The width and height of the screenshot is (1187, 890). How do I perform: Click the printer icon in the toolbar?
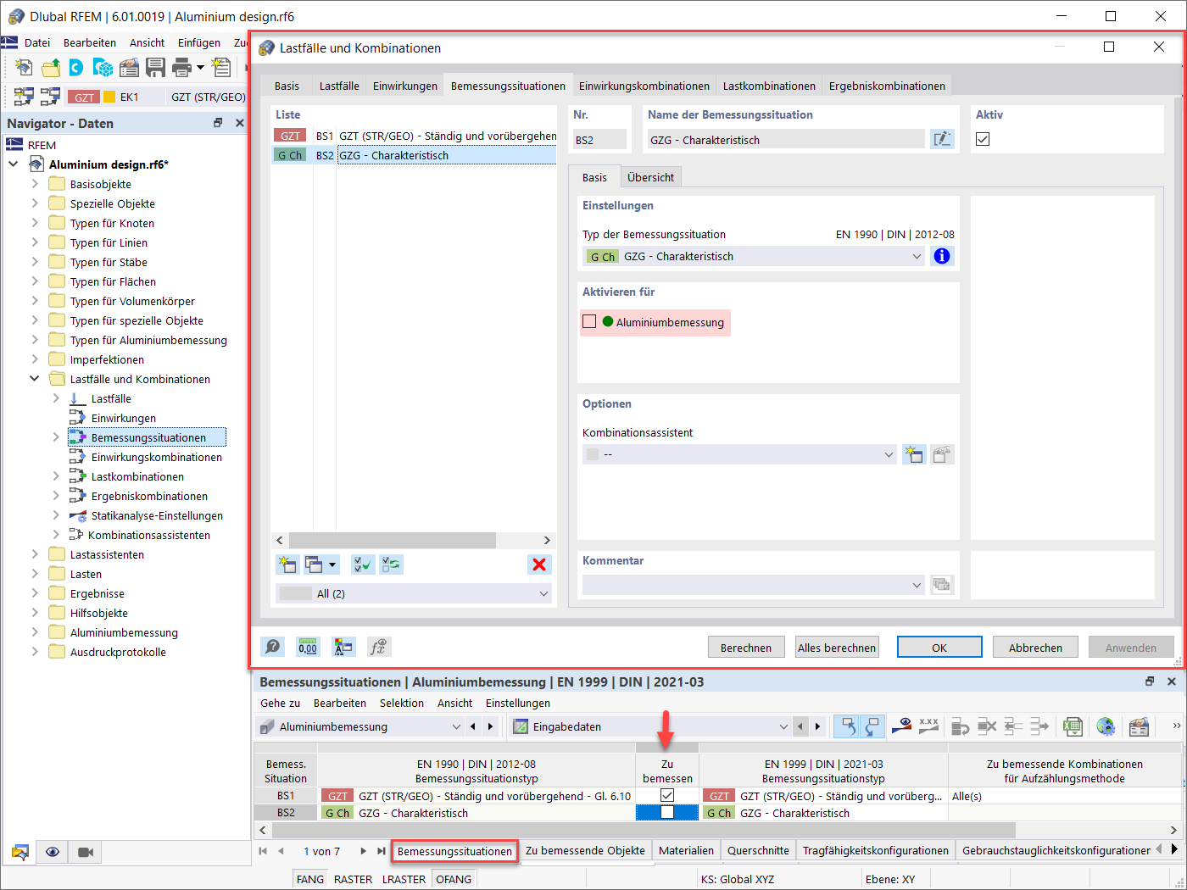tap(181, 67)
